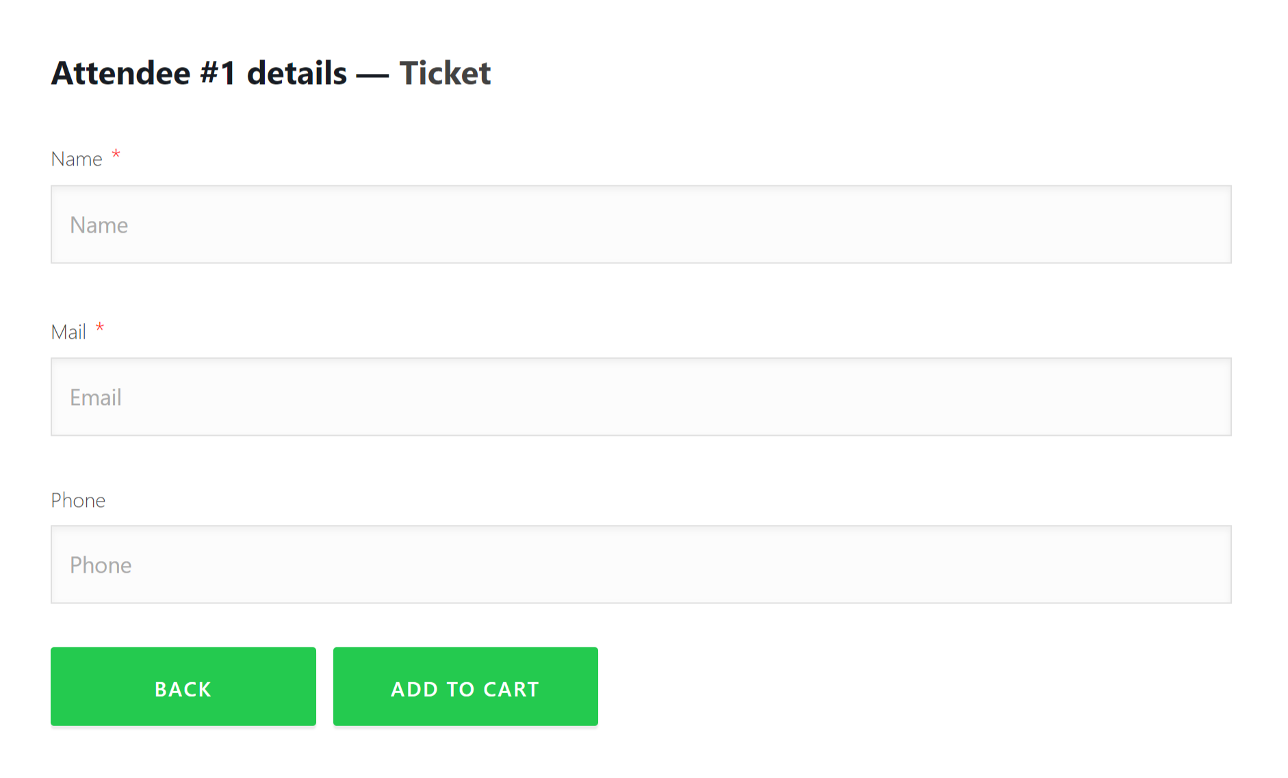
Task: Click the 'Attendee #1 details' heading
Action: click(199, 73)
